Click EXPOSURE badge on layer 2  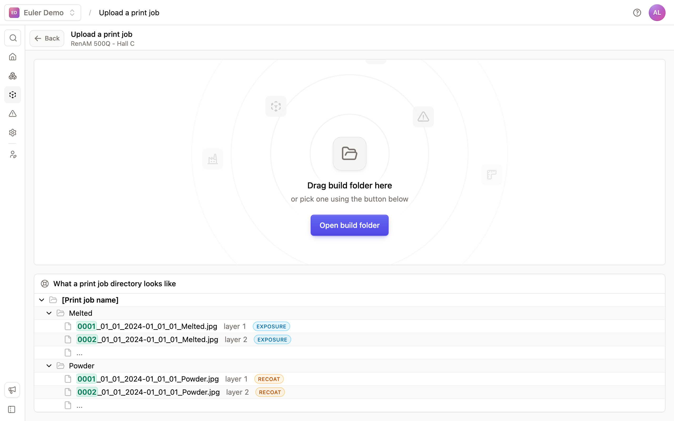(272, 339)
